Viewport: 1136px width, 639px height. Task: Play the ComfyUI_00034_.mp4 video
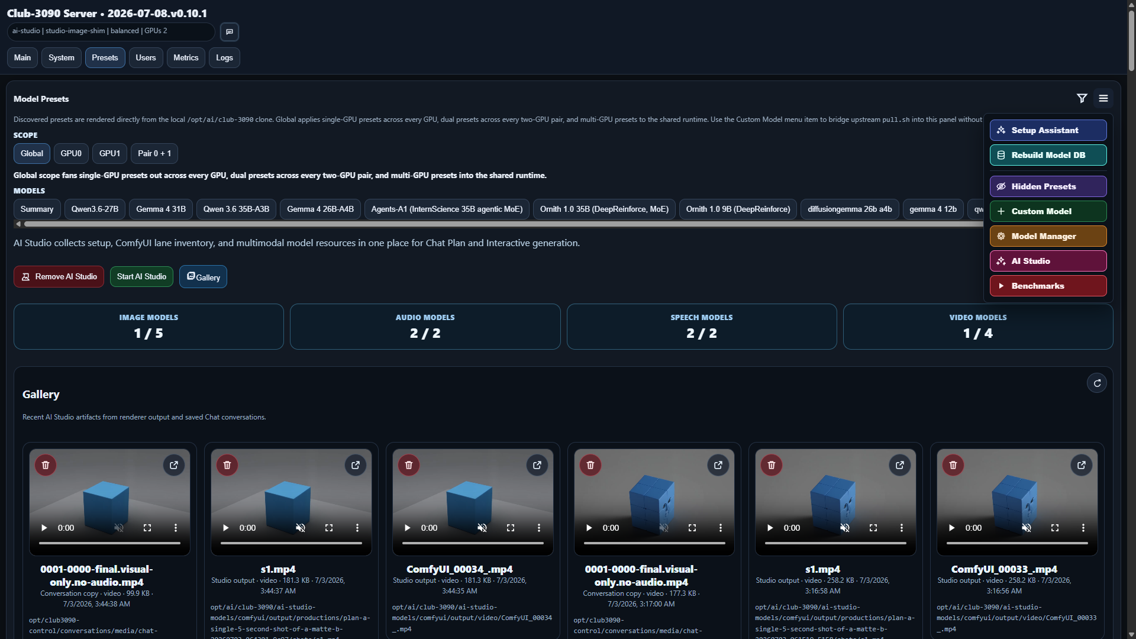tap(407, 528)
